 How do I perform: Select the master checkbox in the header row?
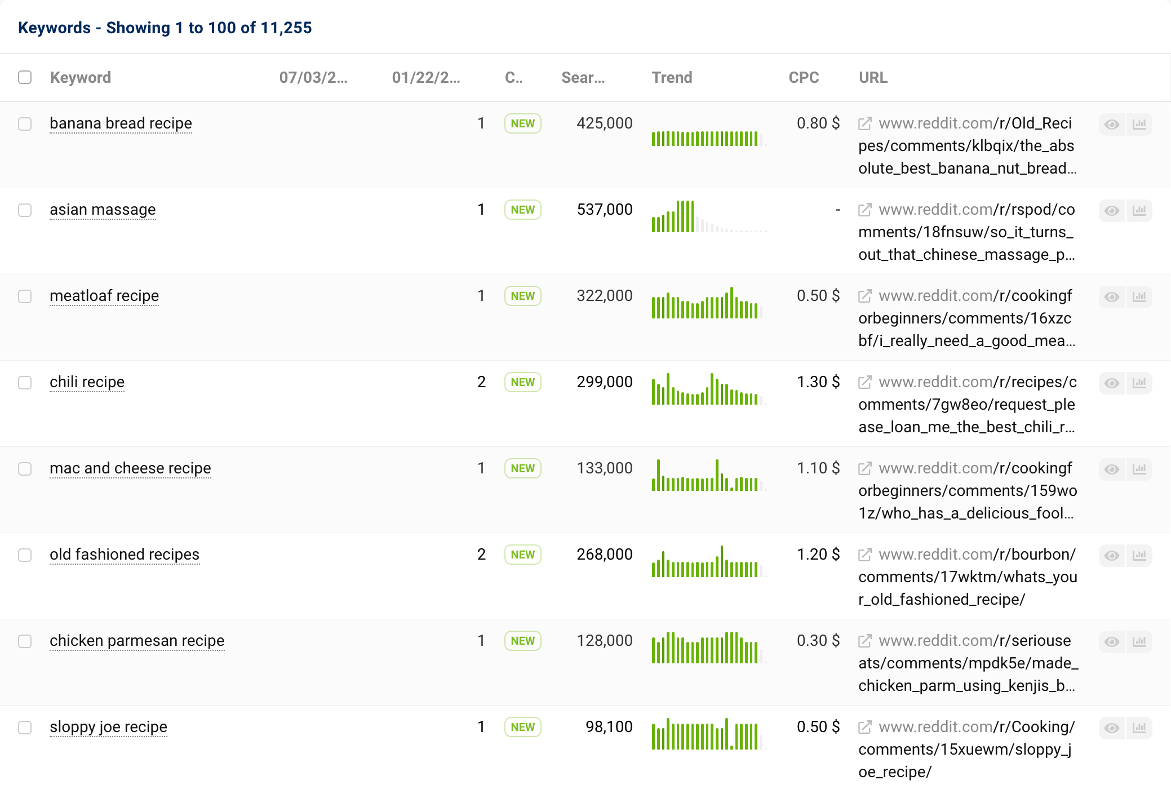[x=25, y=78]
